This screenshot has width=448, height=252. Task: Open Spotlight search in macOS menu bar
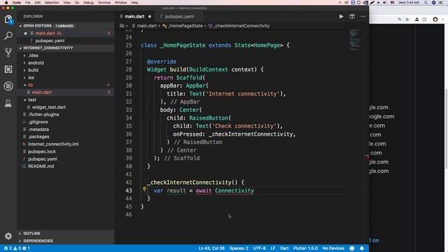click(426, 3)
